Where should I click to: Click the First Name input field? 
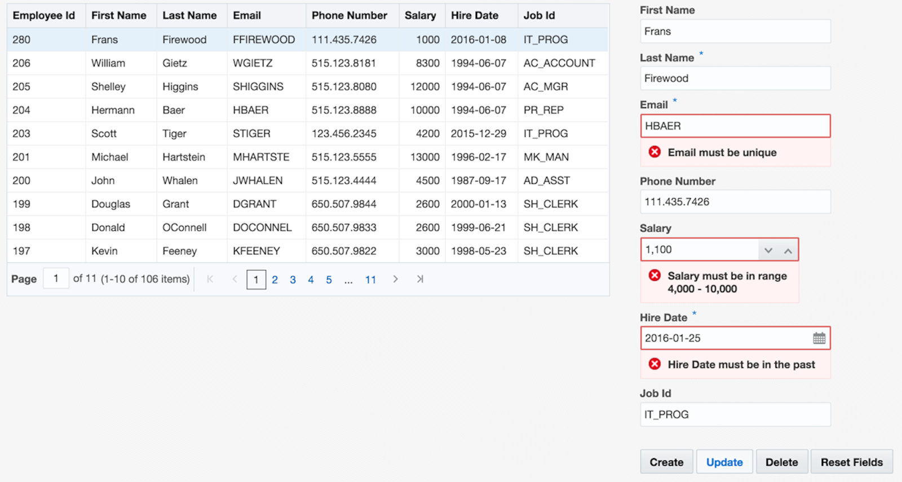click(735, 31)
